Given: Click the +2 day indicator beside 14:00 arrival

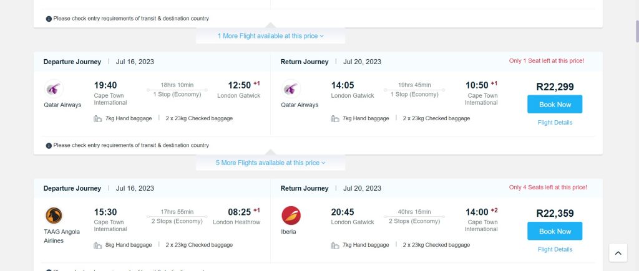Looking at the screenshot, I should (x=494, y=210).
